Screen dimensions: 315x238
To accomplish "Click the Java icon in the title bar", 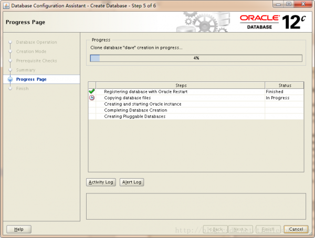I will click(6, 6).
